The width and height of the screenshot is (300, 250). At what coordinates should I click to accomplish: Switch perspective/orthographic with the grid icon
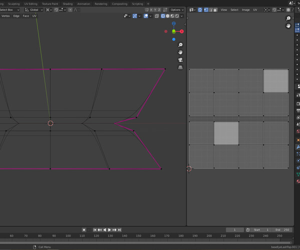point(180,67)
